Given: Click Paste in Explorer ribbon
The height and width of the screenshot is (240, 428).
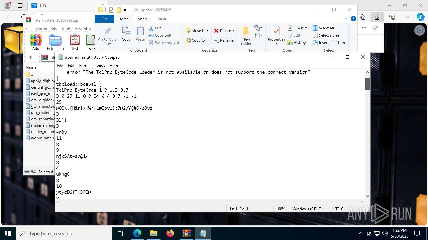Looking at the screenshot, I should (140, 34).
